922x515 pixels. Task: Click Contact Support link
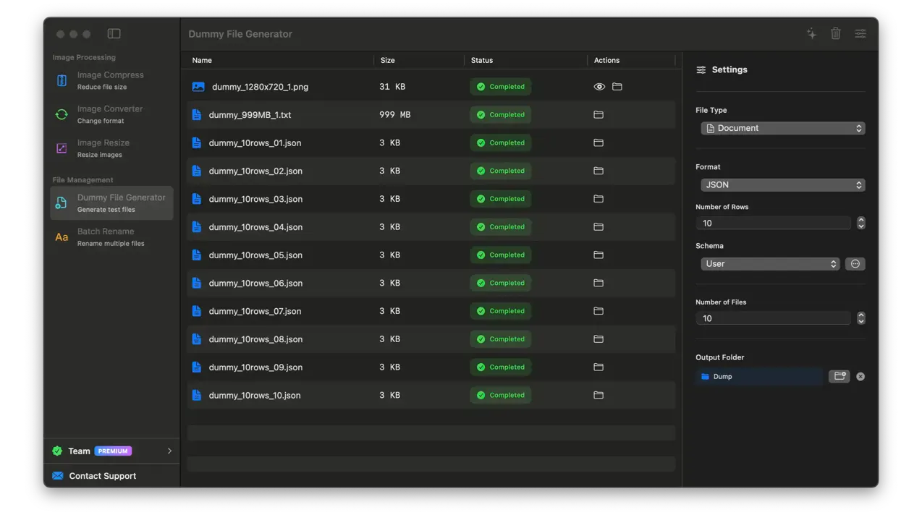[102, 476]
